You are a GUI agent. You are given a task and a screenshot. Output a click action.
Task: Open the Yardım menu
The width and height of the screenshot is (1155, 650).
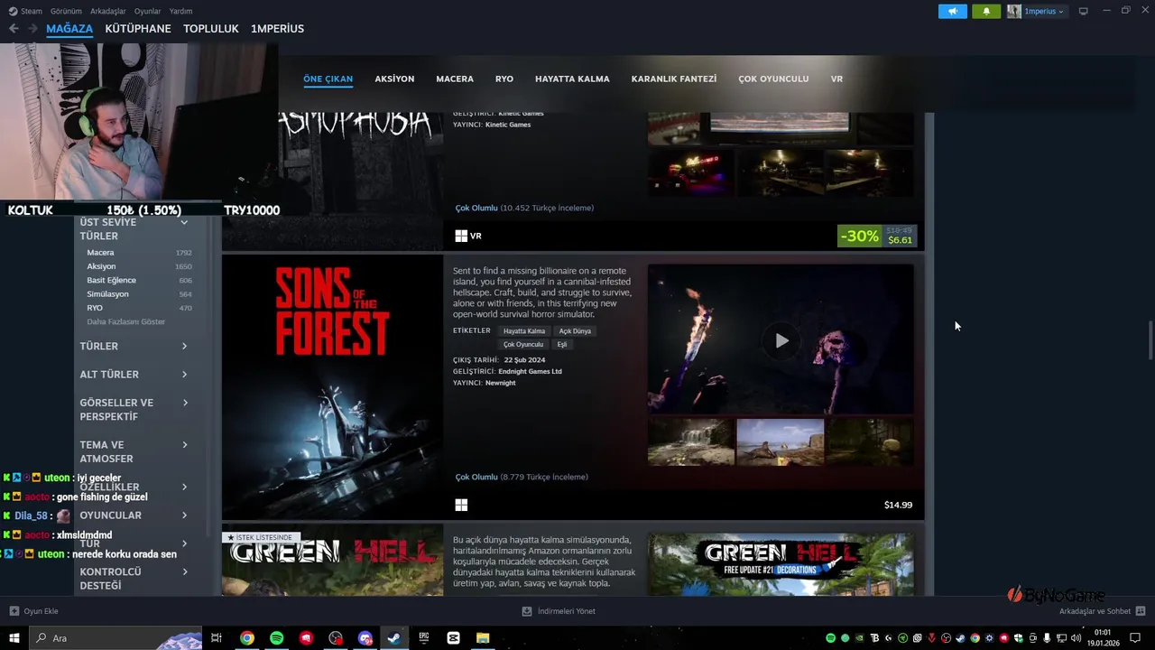[180, 12]
